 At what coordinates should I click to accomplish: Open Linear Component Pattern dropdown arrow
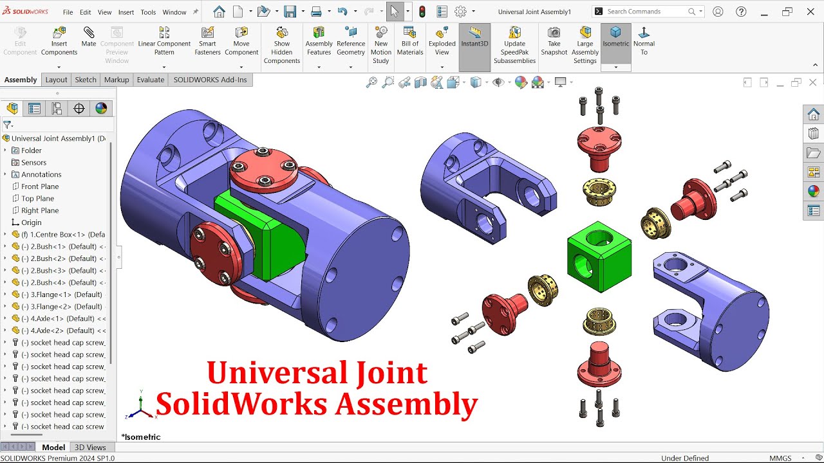click(x=164, y=67)
